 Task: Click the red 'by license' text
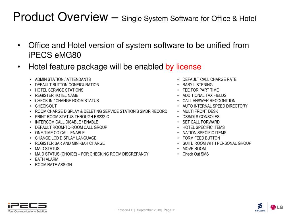[183, 67]
